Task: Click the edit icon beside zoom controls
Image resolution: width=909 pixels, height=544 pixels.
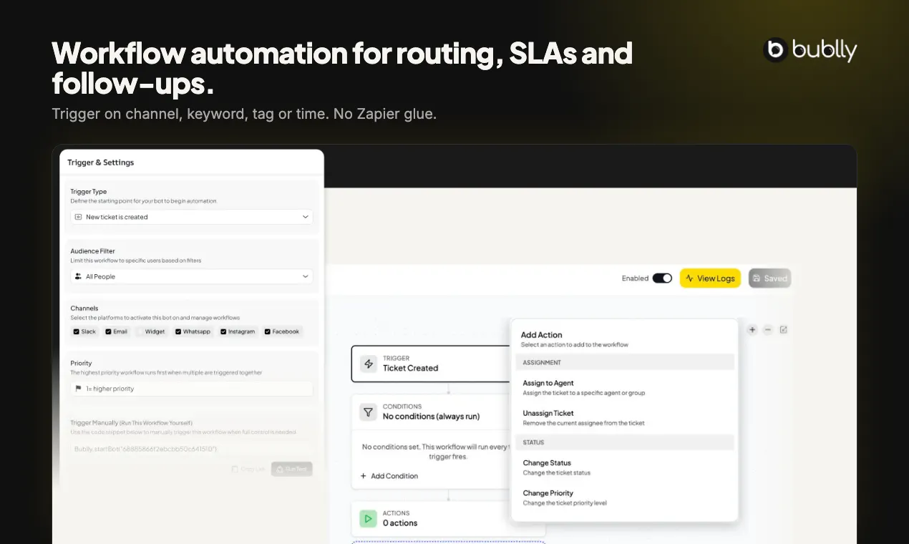Action: [x=784, y=330]
